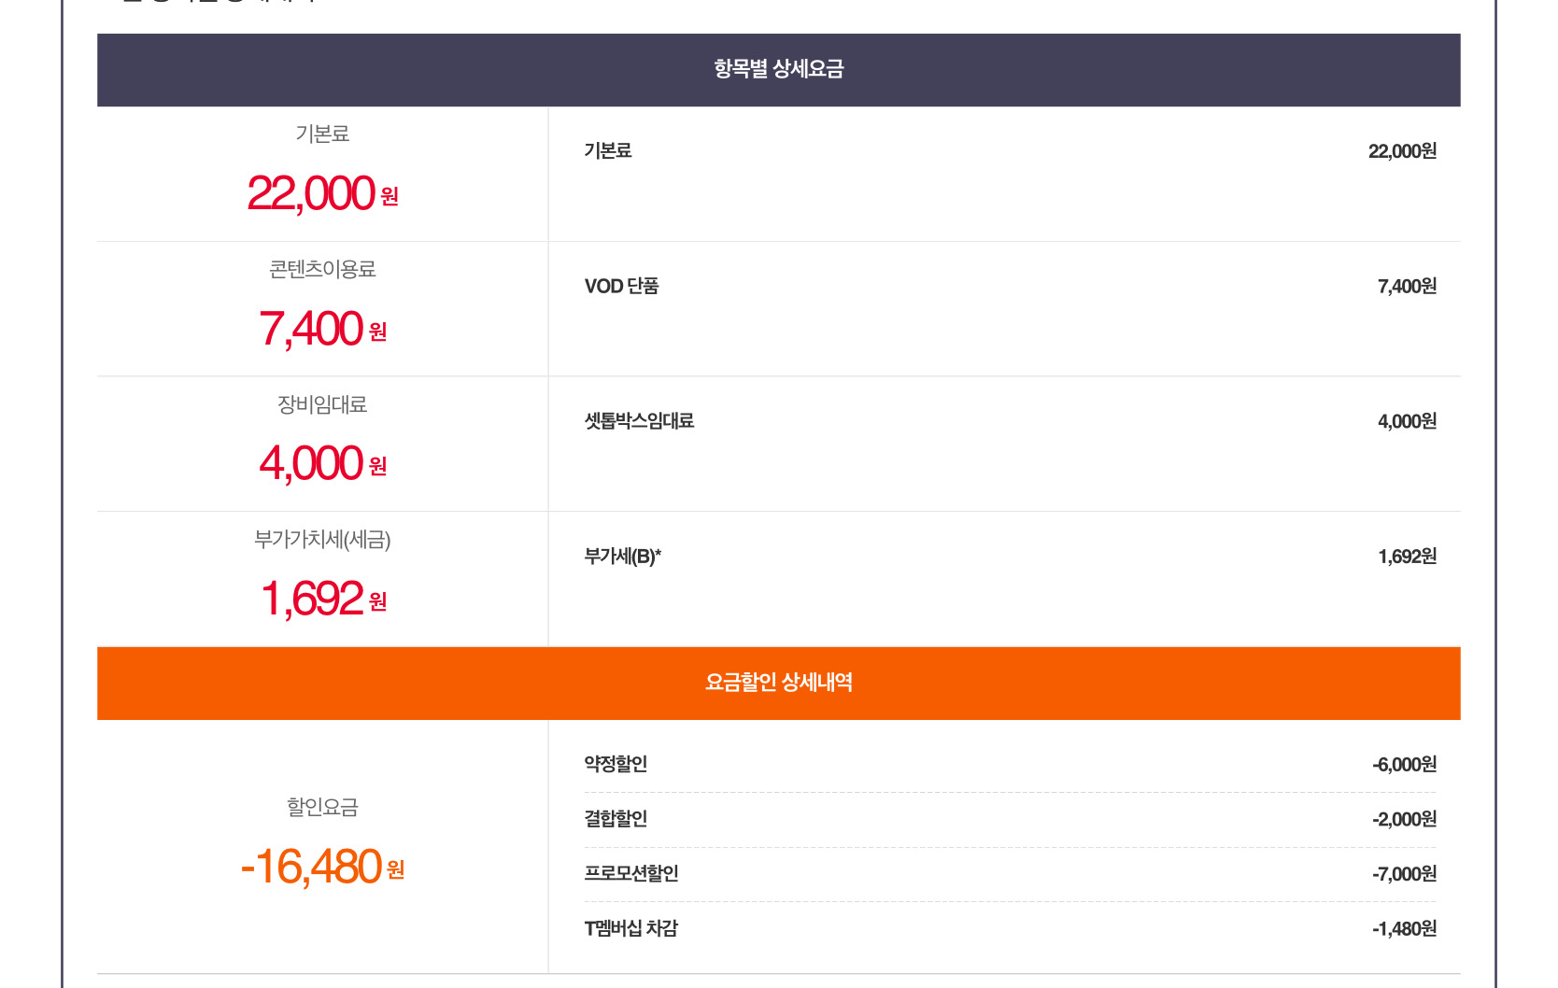Select the 프로모션할인 discount row label
The image size is (1558, 988).
[631, 873]
